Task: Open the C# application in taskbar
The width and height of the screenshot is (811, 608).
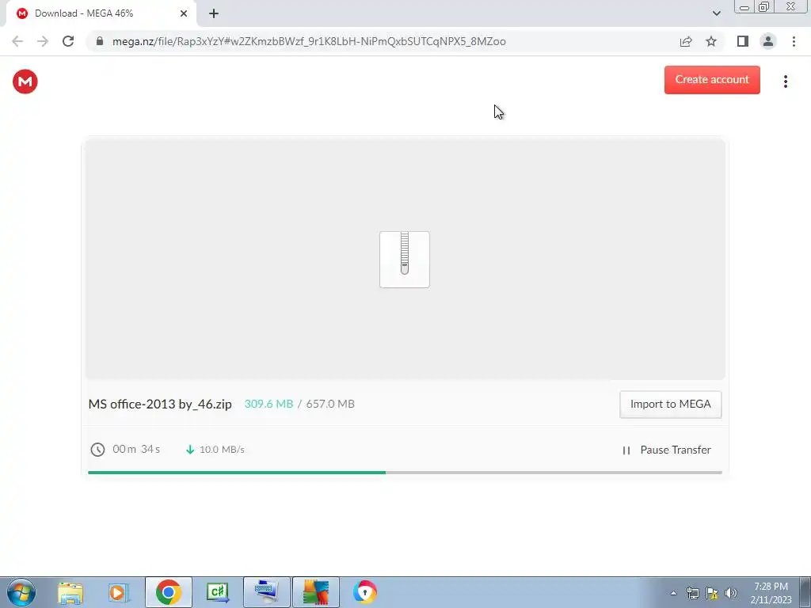Action: pos(217,592)
